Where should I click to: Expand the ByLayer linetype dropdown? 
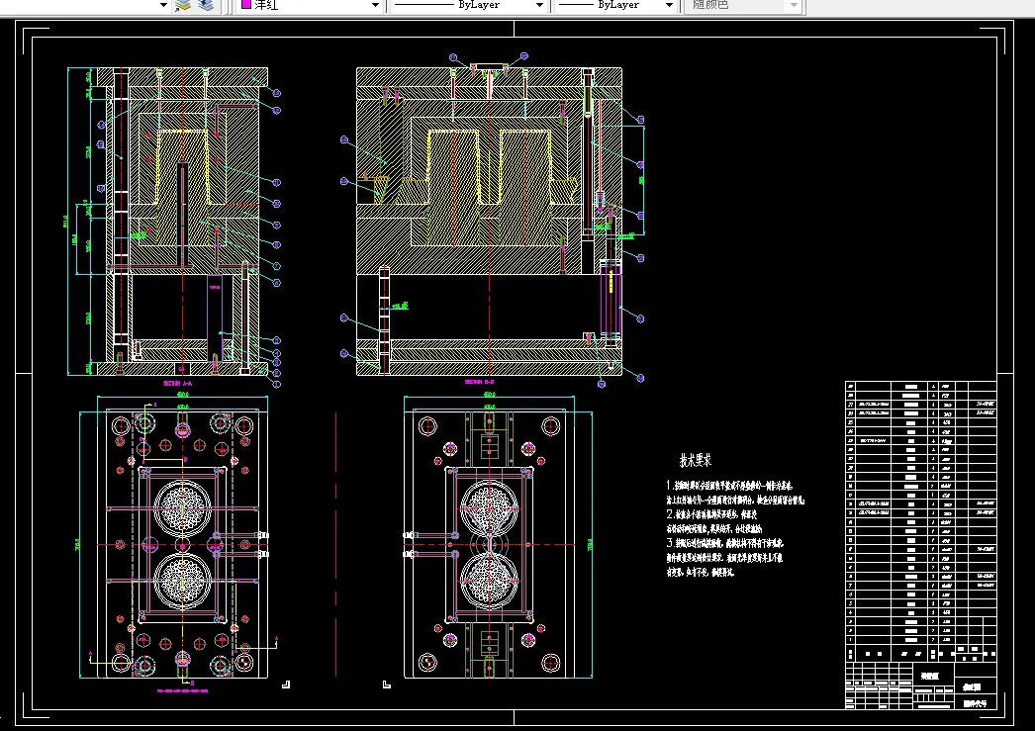539,5
